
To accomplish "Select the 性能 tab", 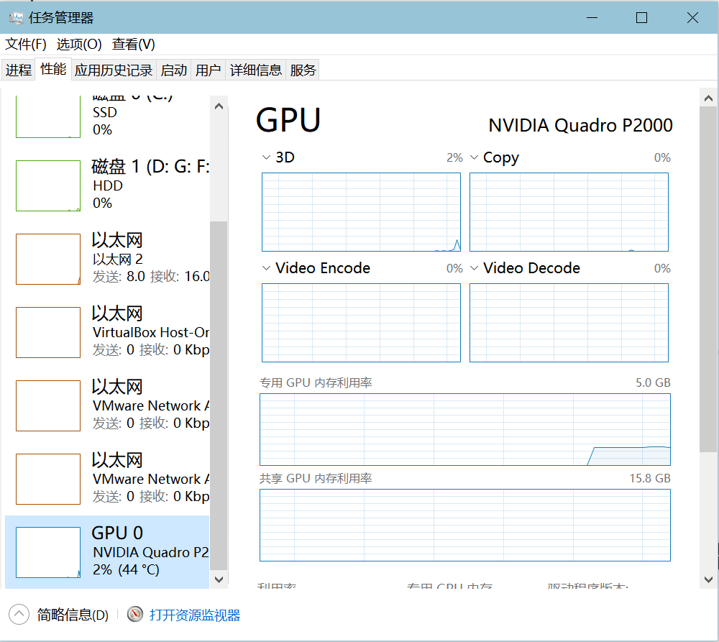I will click(53, 69).
